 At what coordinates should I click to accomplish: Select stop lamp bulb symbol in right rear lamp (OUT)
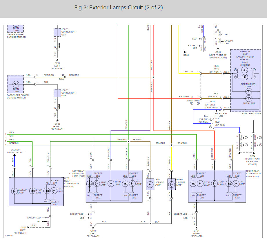(x=200, y=184)
